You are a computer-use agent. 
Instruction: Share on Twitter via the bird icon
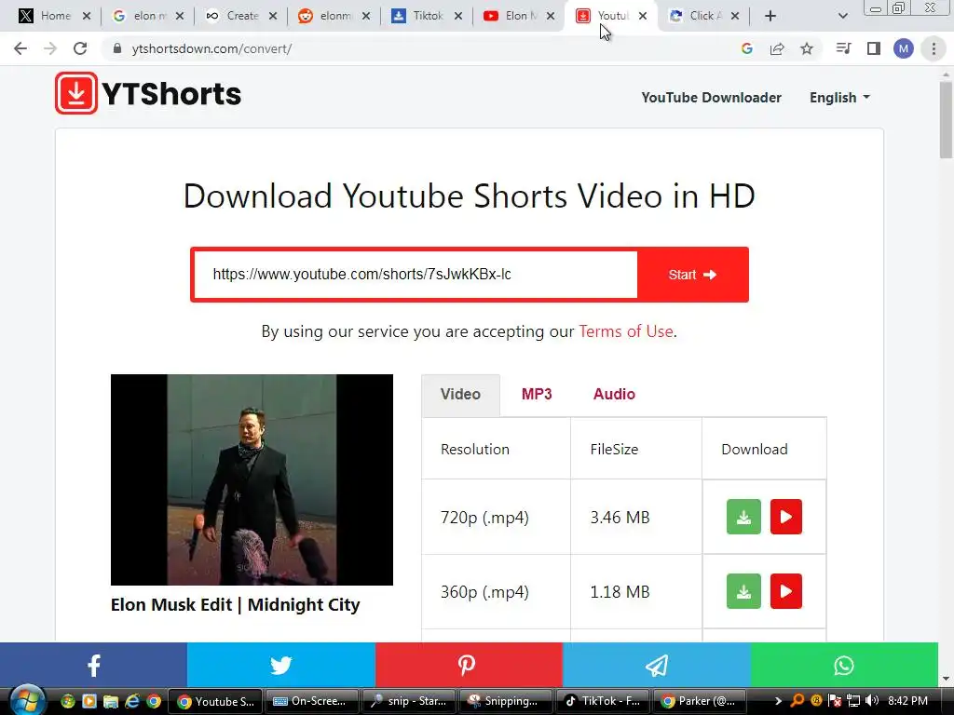[281, 665]
